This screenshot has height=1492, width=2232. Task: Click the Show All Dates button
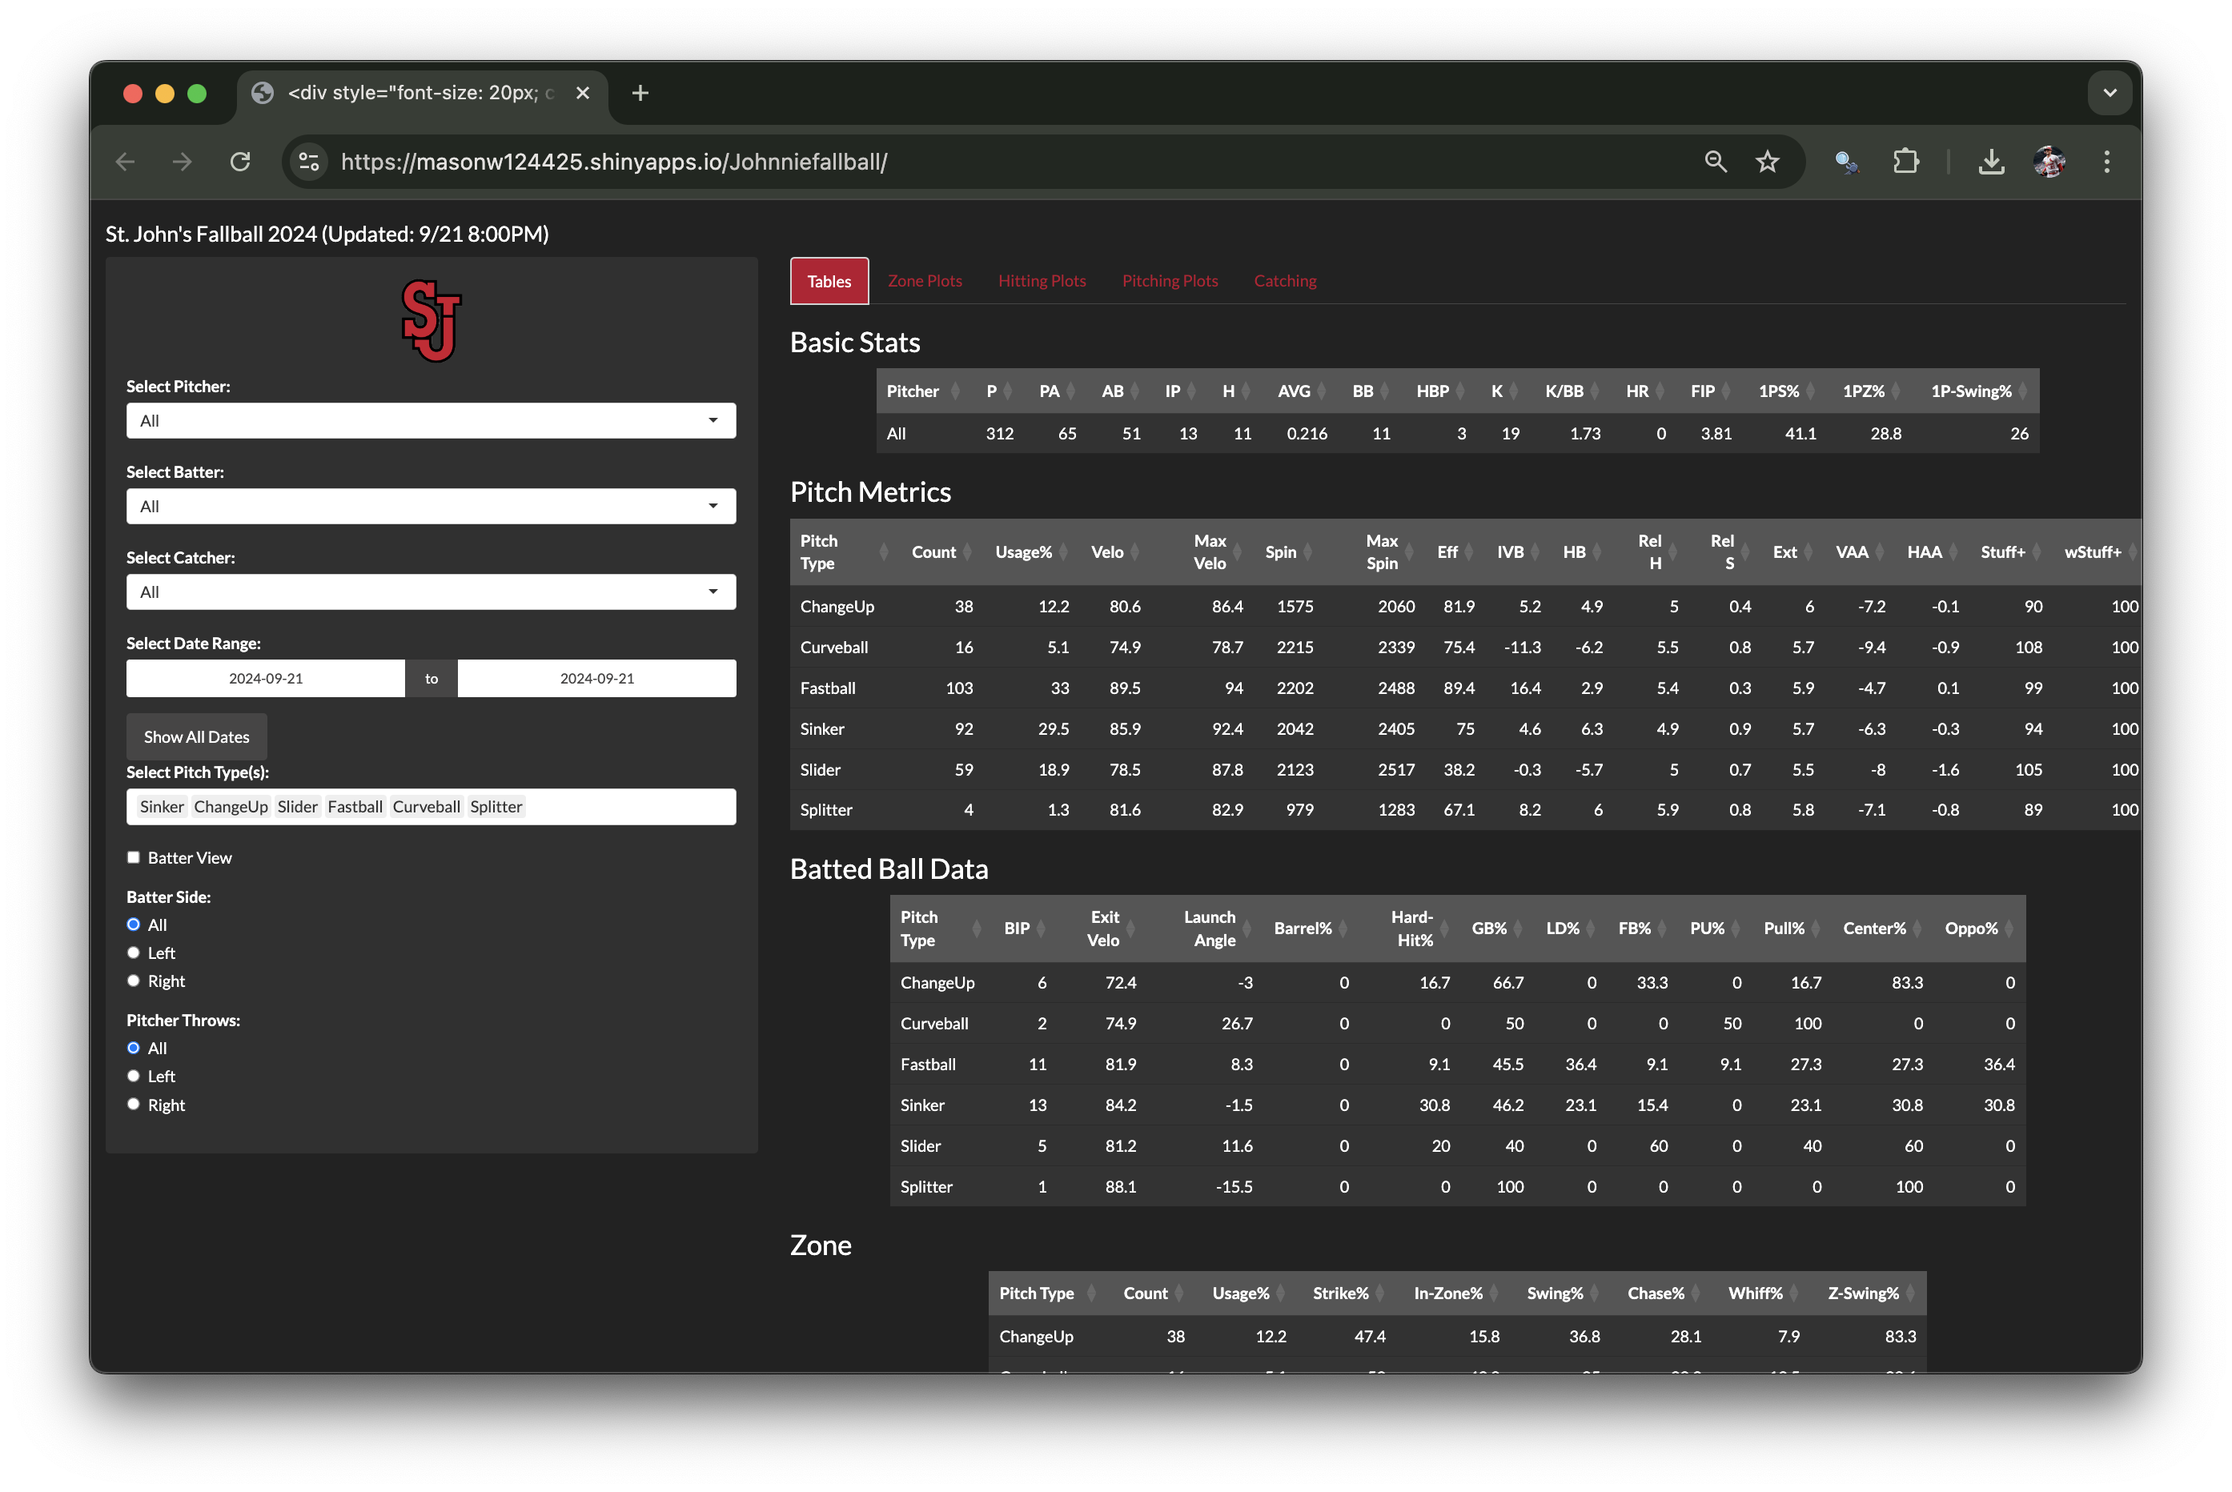[196, 736]
